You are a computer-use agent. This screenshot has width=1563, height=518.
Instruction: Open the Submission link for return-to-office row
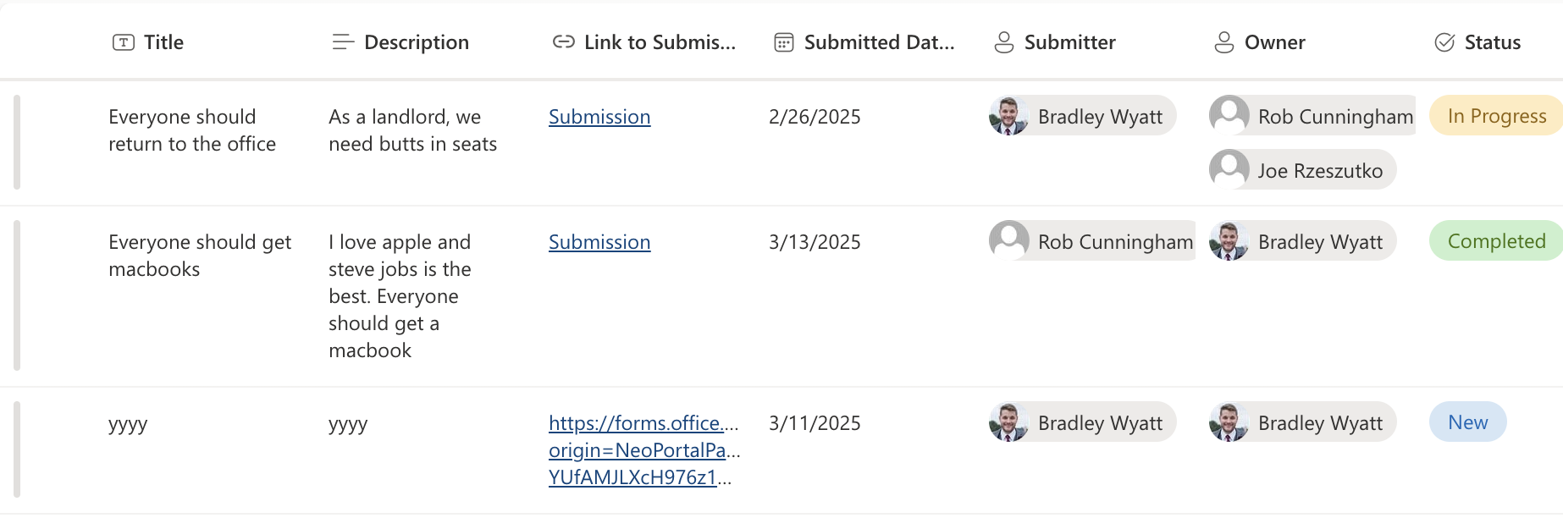tap(599, 117)
